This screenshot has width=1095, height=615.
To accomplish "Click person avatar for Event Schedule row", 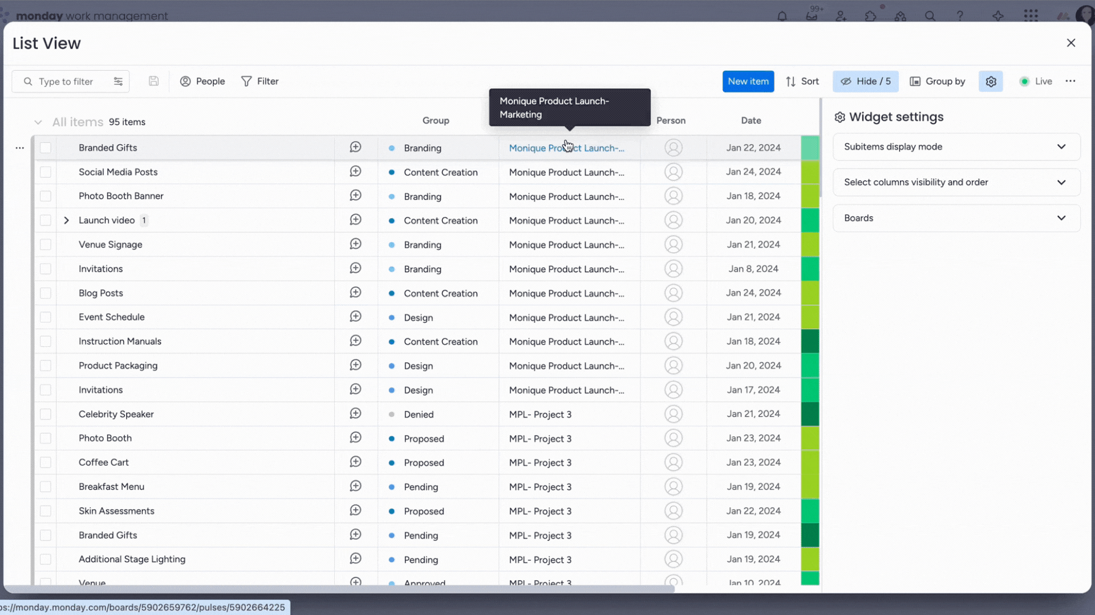I will coord(673,317).
